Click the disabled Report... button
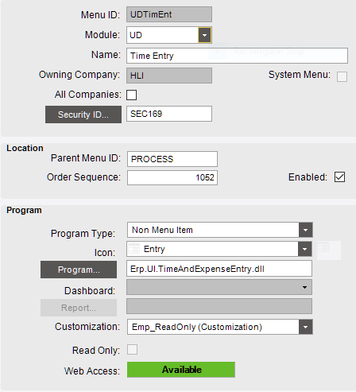The image size is (356, 392). (79, 308)
